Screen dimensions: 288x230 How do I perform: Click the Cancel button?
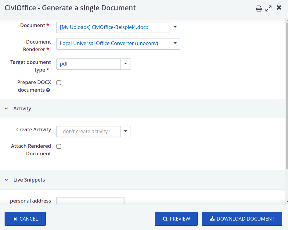click(x=25, y=219)
